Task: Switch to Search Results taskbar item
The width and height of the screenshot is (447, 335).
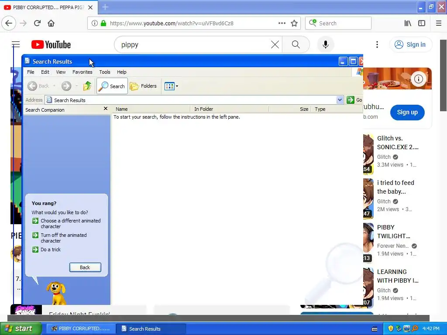Action: click(151, 328)
